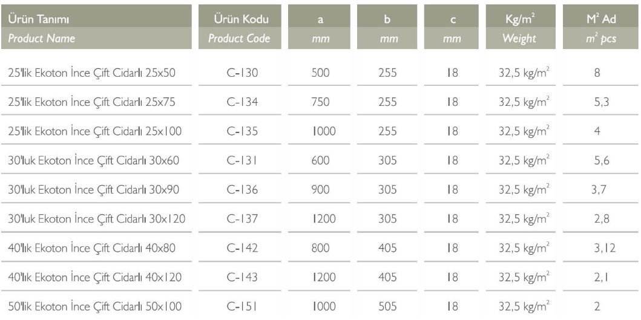Select product code C-142

point(243,248)
